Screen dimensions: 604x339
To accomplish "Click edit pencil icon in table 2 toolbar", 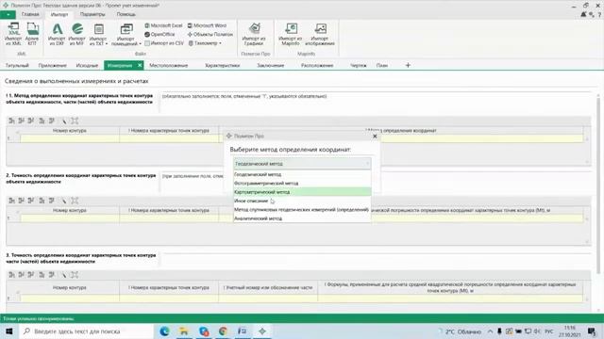I will click(x=63, y=201).
